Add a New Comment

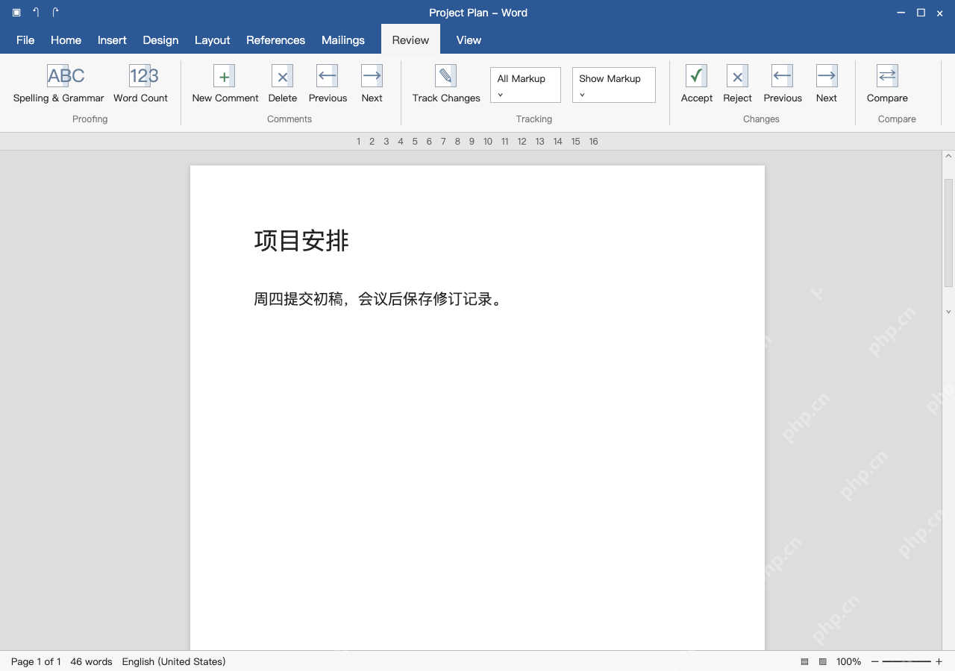(225, 84)
